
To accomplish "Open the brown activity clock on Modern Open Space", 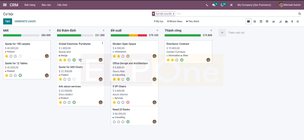I will pos(128,56).
